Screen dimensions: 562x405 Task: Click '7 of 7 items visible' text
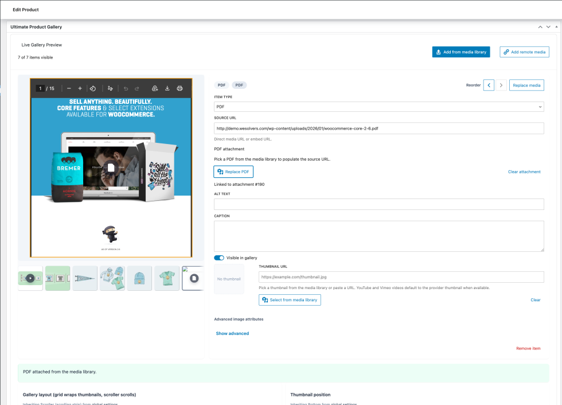point(36,57)
